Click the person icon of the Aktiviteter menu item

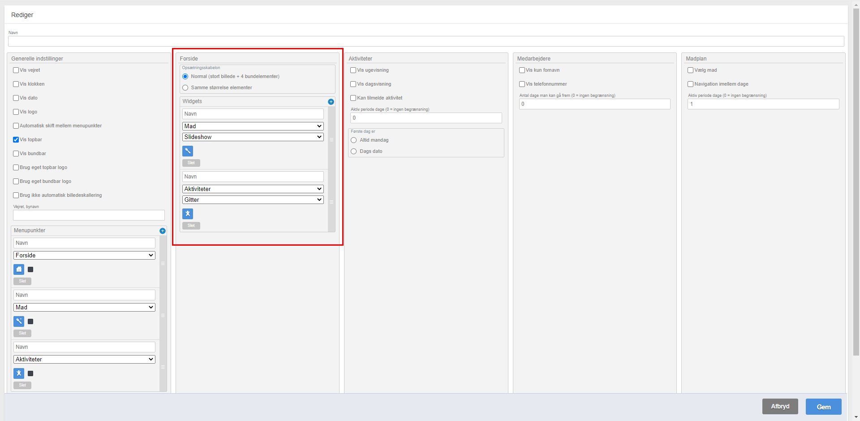[19, 373]
